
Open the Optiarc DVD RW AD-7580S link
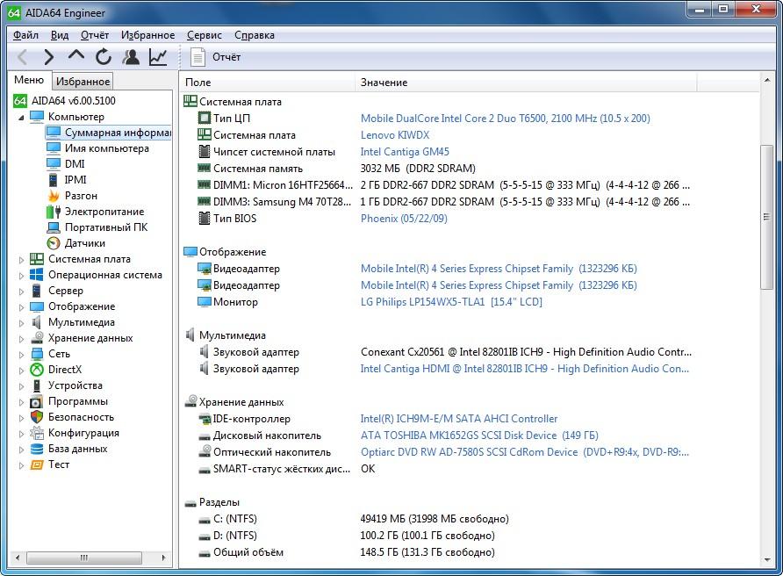tap(525, 452)
